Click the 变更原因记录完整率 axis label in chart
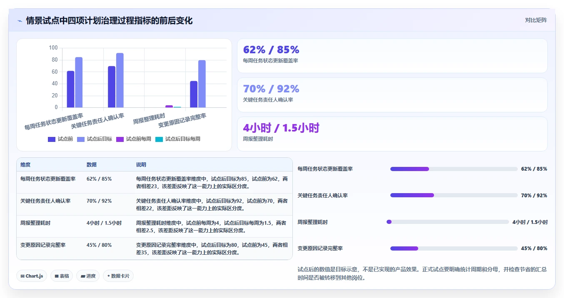The height and width of the screenshot is (298, 564). tap(182, 120)
